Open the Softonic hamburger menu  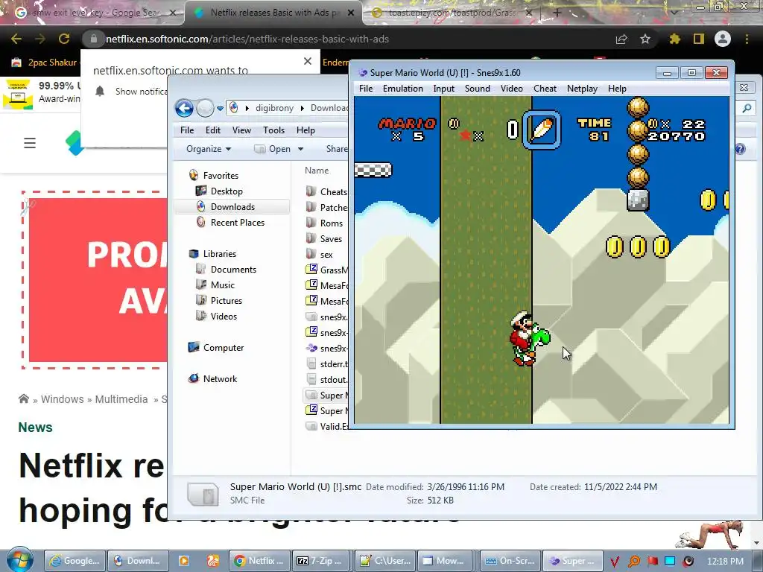[30, 143]
